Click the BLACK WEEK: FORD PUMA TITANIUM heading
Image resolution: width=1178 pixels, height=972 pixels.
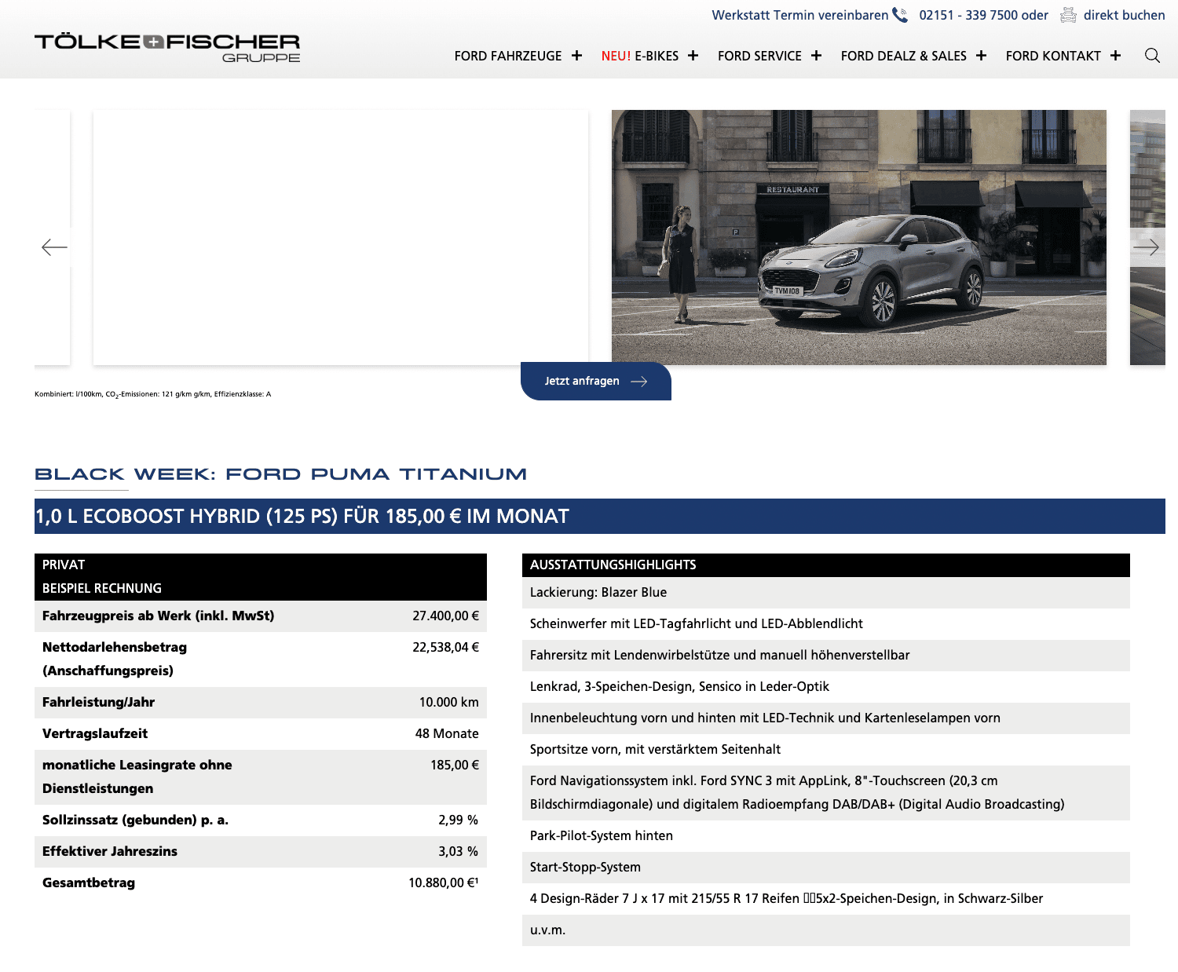click(280, 474)
